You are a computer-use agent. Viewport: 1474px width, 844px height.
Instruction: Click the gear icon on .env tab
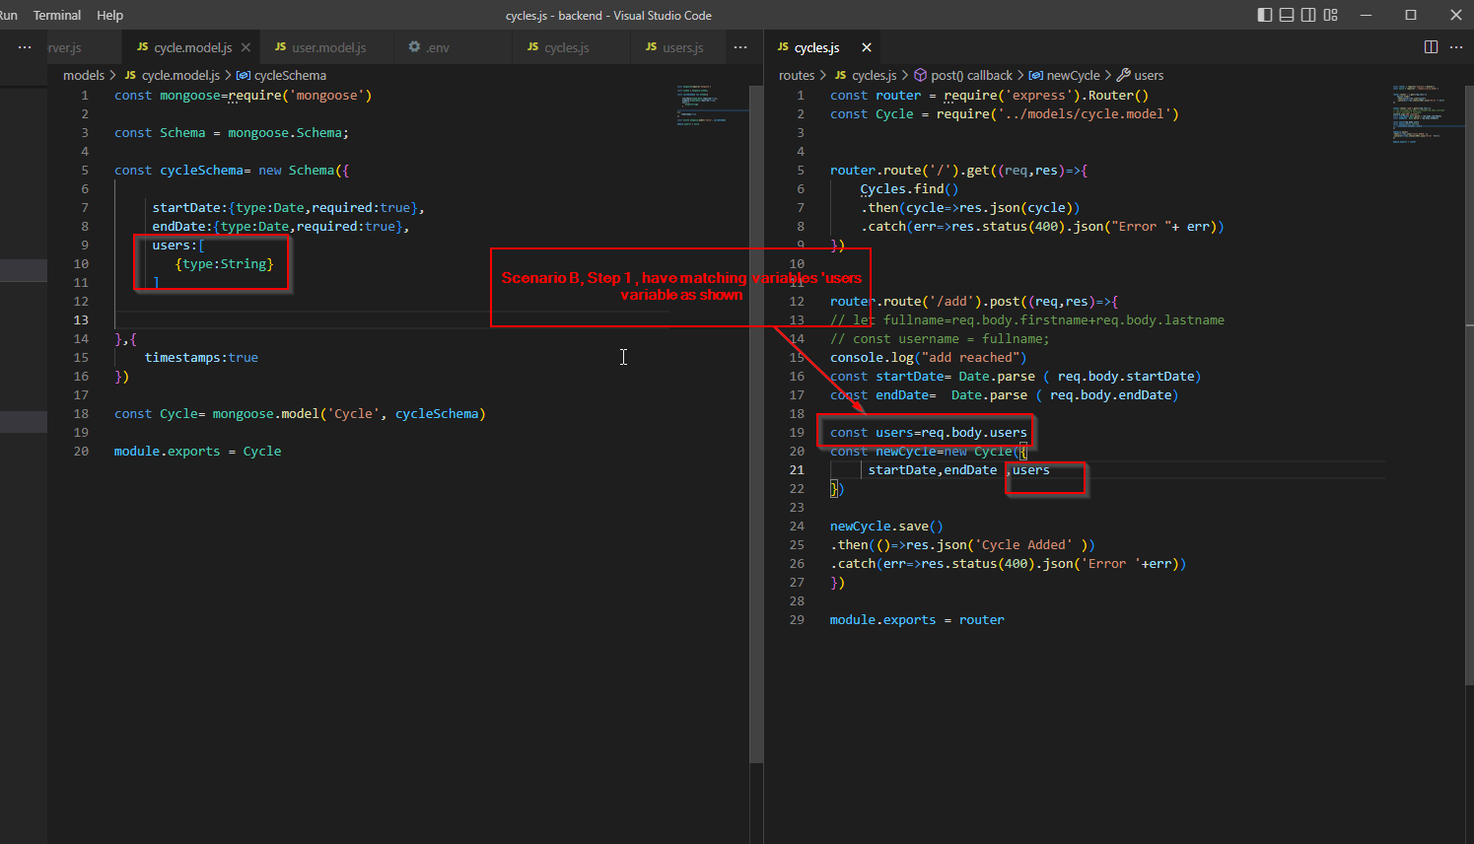(414, 46)
